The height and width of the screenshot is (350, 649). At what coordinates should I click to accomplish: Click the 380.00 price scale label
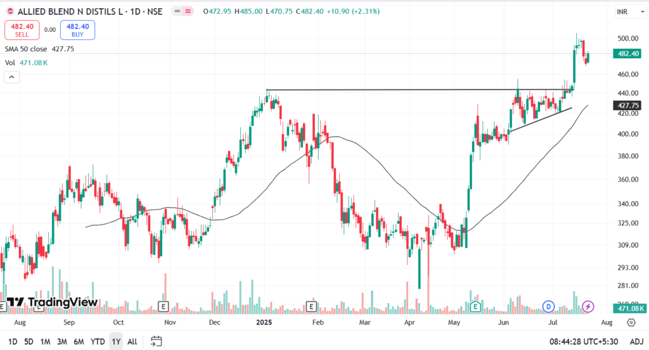[x=628, y=156]
